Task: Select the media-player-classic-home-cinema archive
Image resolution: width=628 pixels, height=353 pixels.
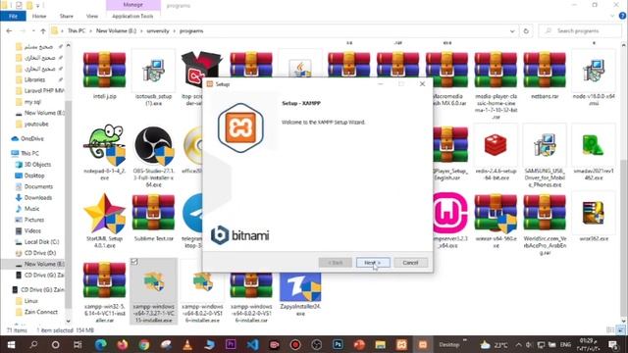Action: click(496, 85)
